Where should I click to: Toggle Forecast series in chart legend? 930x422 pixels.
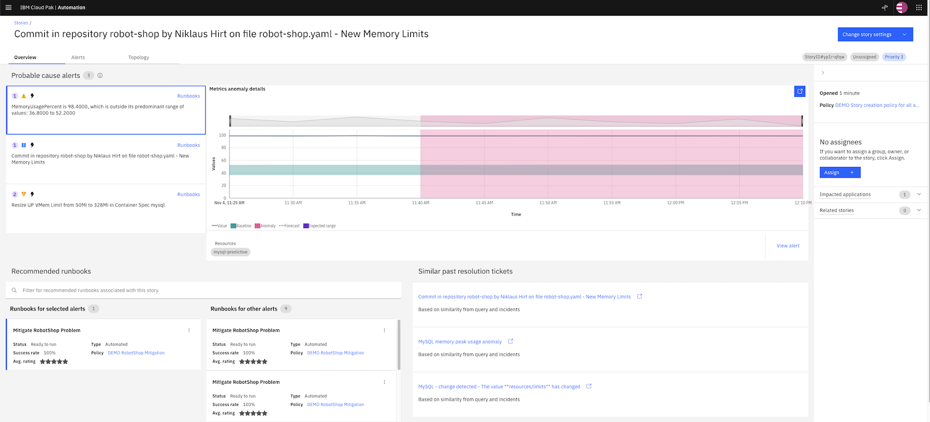(289, 226)
